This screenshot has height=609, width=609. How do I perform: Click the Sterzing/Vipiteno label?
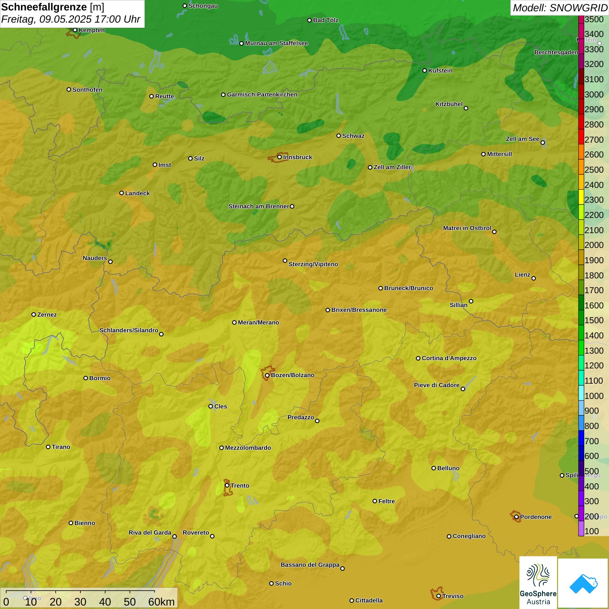click(313, 264)
